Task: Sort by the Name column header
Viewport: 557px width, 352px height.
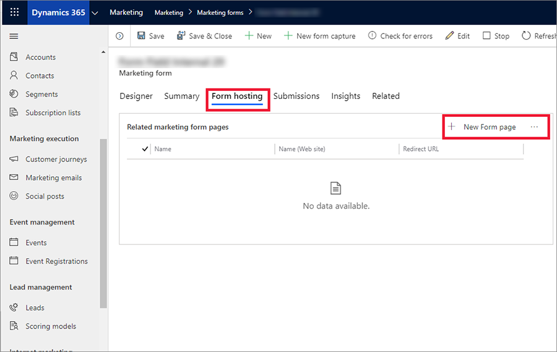Action: pyautogui.click(x=163, y=149)
